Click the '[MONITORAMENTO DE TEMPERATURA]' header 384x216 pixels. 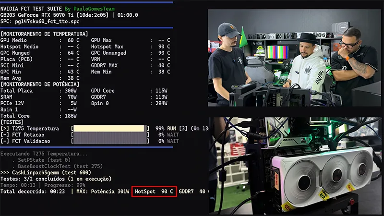[44, 34]
